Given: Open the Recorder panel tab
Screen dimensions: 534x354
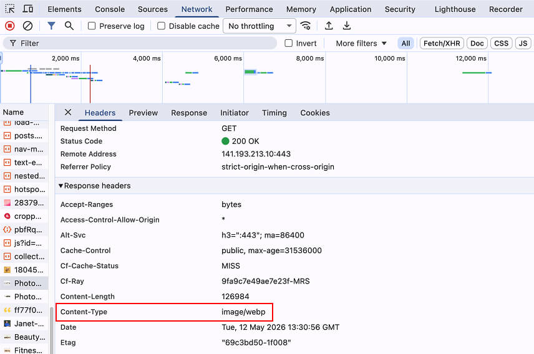Looking at the screenshot, I should [506, 9].
